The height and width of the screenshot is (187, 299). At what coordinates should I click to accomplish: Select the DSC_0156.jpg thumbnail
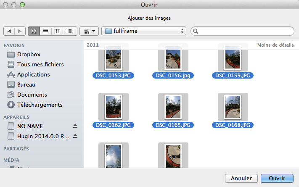[173, 61]
